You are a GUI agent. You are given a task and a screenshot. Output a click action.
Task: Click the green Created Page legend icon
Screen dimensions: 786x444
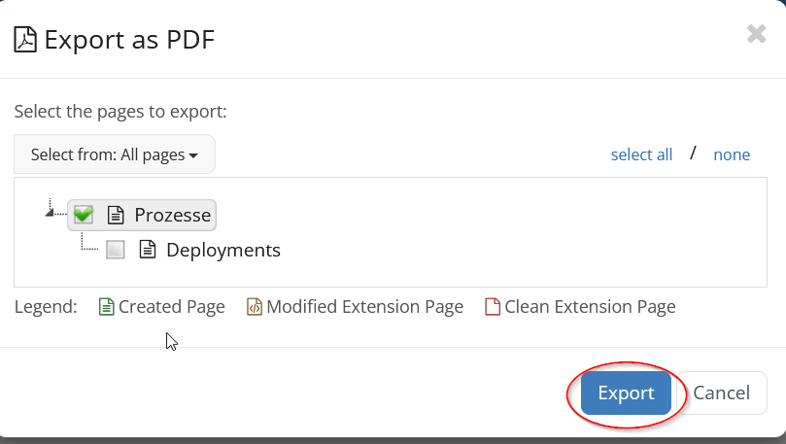click(107, 307)
